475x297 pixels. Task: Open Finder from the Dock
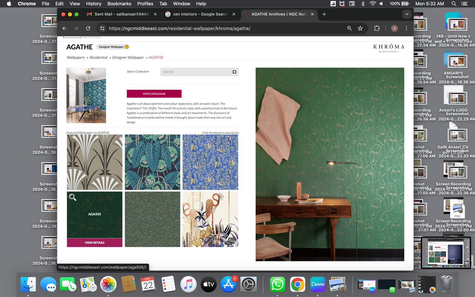28,284
